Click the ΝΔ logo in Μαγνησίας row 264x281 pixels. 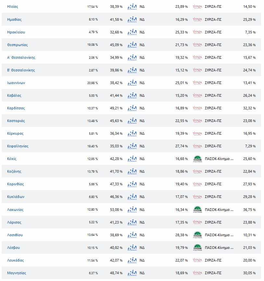[x=132, y=273]
